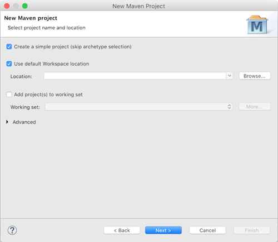Image resolution: width=278 pixels, height=242 pixels.
Task: Open the Working set combo box
Action: coord(139,107)
